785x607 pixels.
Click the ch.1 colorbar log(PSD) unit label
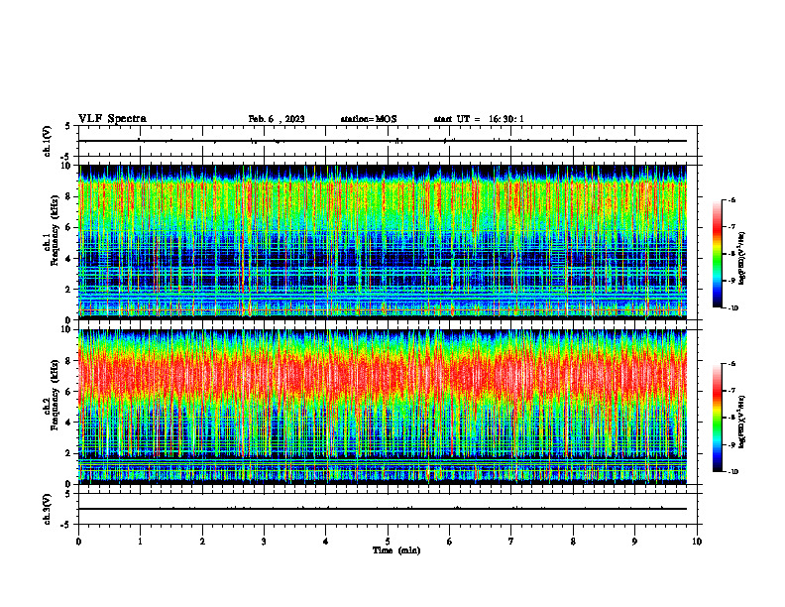coord(742,259)
